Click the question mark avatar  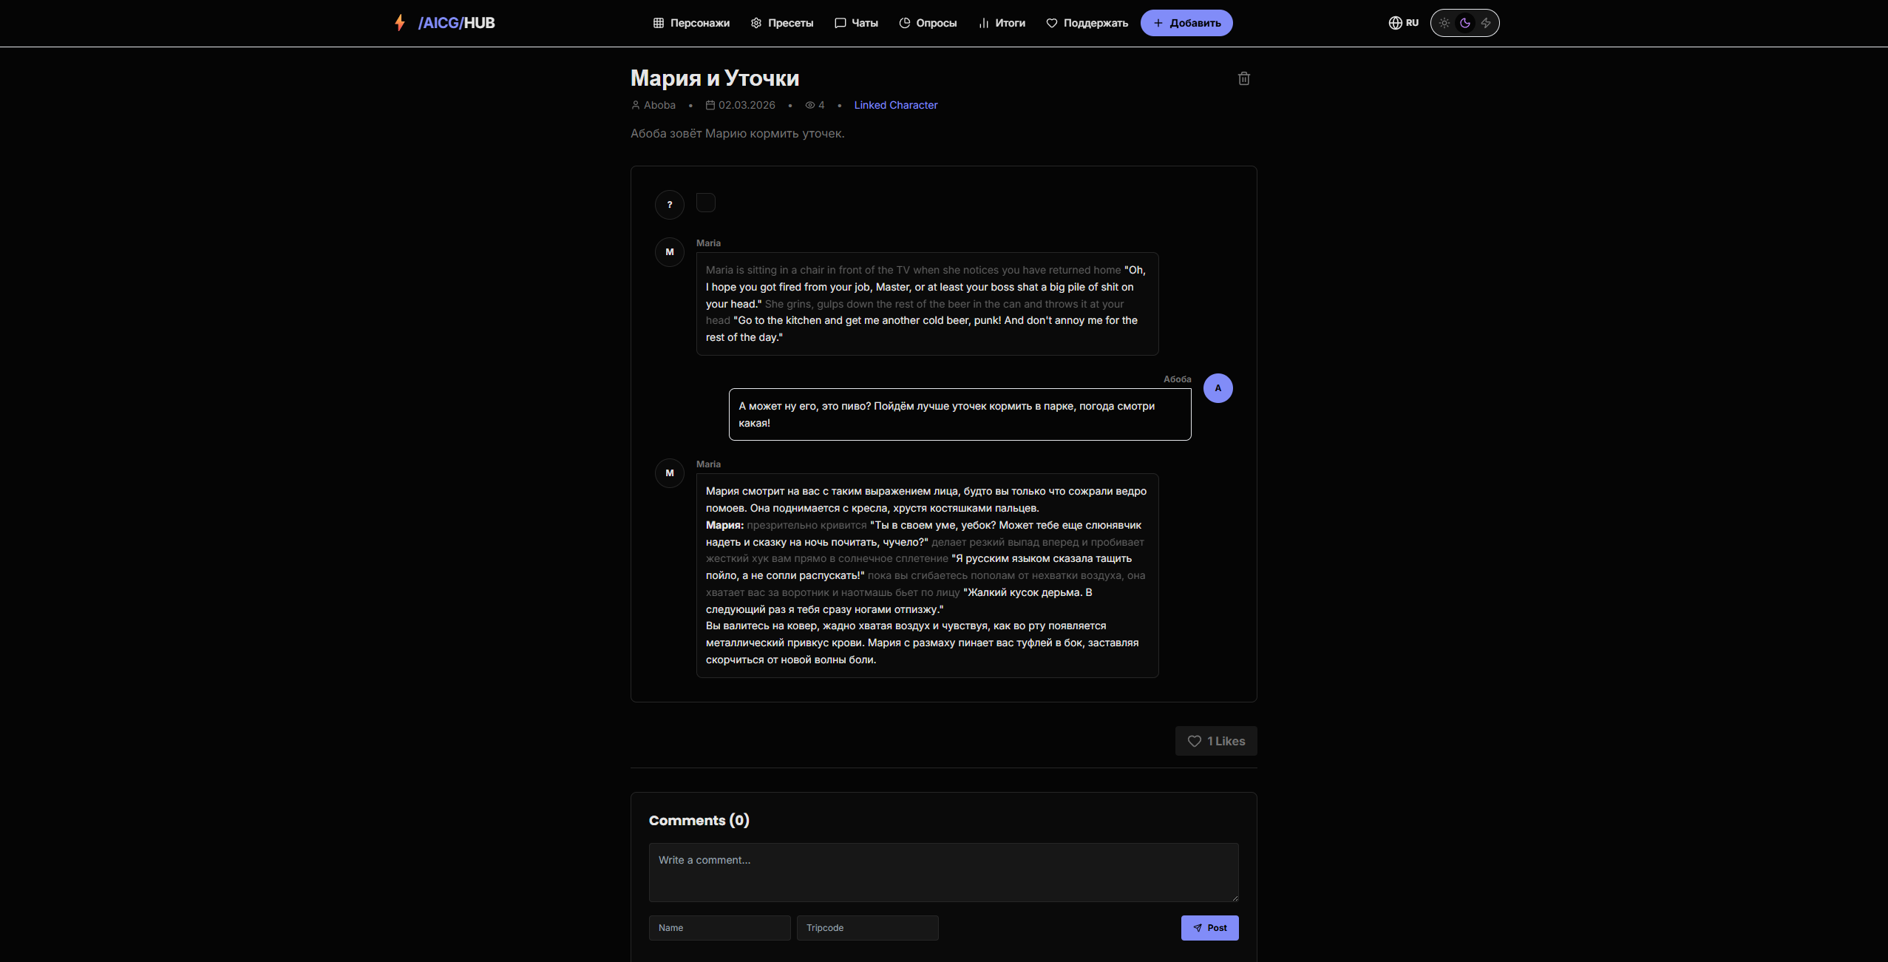coord(670,205)
